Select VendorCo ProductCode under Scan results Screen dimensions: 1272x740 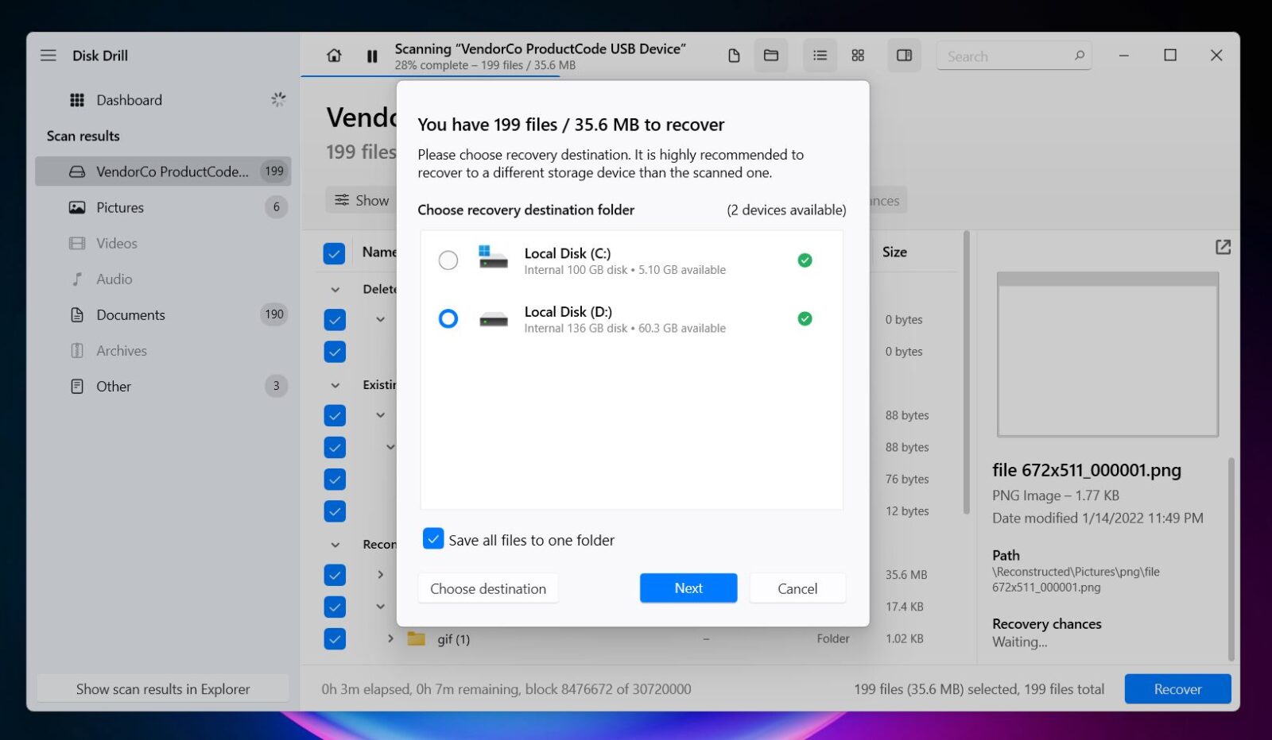(x=171, y=171)
